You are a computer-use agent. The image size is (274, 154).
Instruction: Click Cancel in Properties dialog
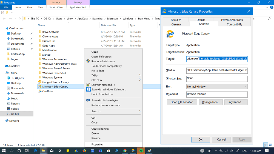coord(221,139)
